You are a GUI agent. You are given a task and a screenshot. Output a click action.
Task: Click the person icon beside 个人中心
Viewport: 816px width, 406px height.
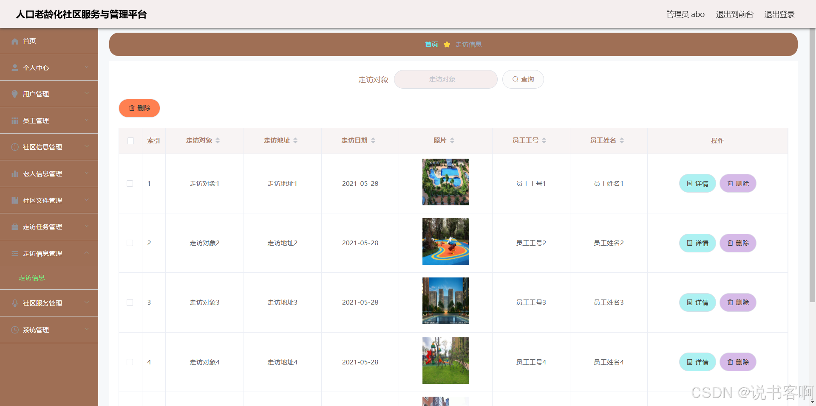pos(15,67)
